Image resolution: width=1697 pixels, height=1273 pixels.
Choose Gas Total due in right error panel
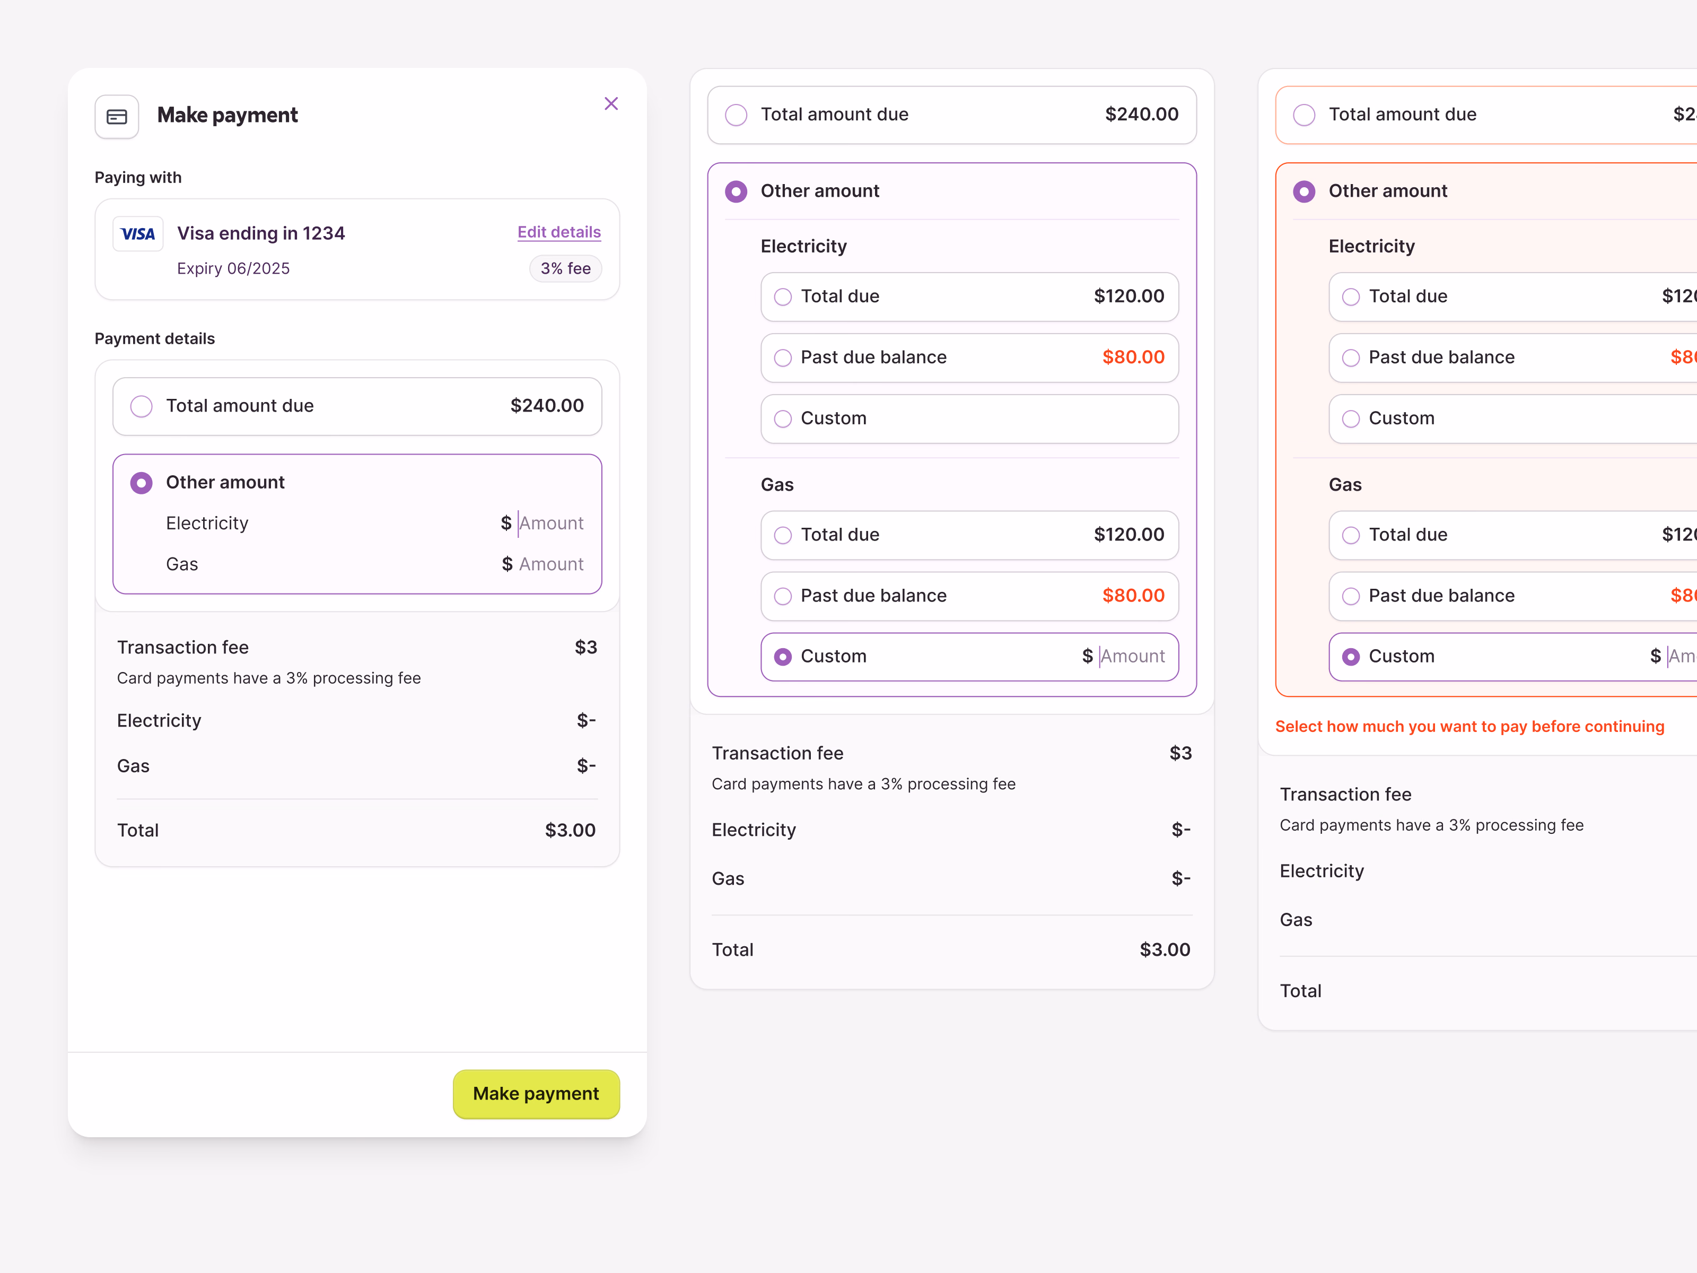[1513, 535]
